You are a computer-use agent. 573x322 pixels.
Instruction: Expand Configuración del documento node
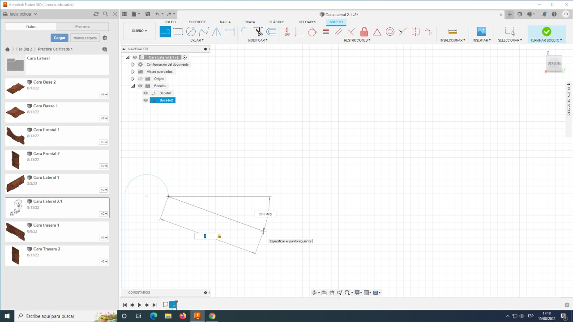[x=133, y=64]
